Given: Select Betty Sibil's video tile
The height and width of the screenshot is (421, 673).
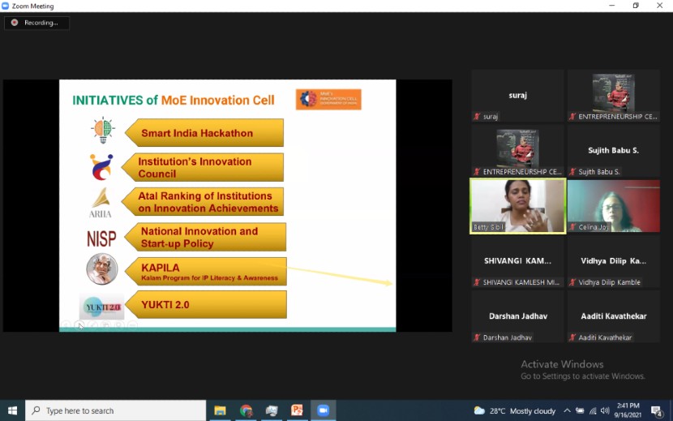Looking at the screenshot, I should (518, 206).
